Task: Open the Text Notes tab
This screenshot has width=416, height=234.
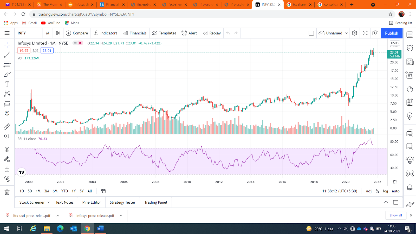Action: (x=64, y=202)
